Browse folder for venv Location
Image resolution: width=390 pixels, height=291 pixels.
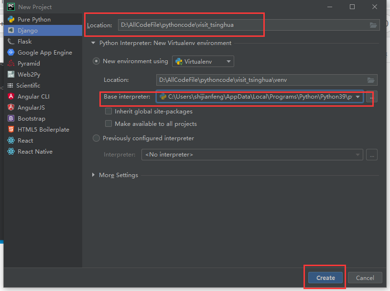click(371, 80)
